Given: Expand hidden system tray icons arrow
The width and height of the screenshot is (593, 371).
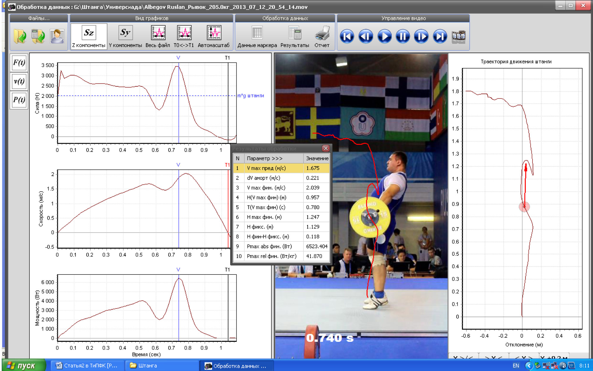Looking at the screenshot, I should (x=529, y=365).
